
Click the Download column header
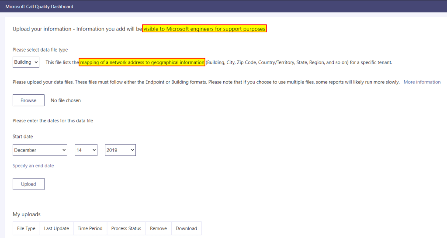pos(186,228)
